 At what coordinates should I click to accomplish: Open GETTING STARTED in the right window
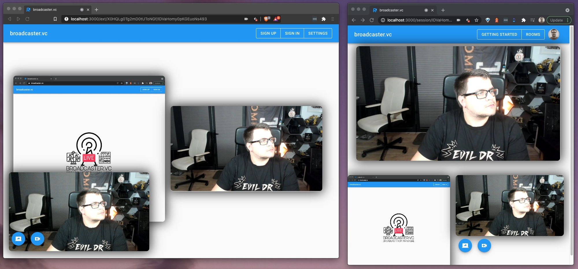coord(499,34)
